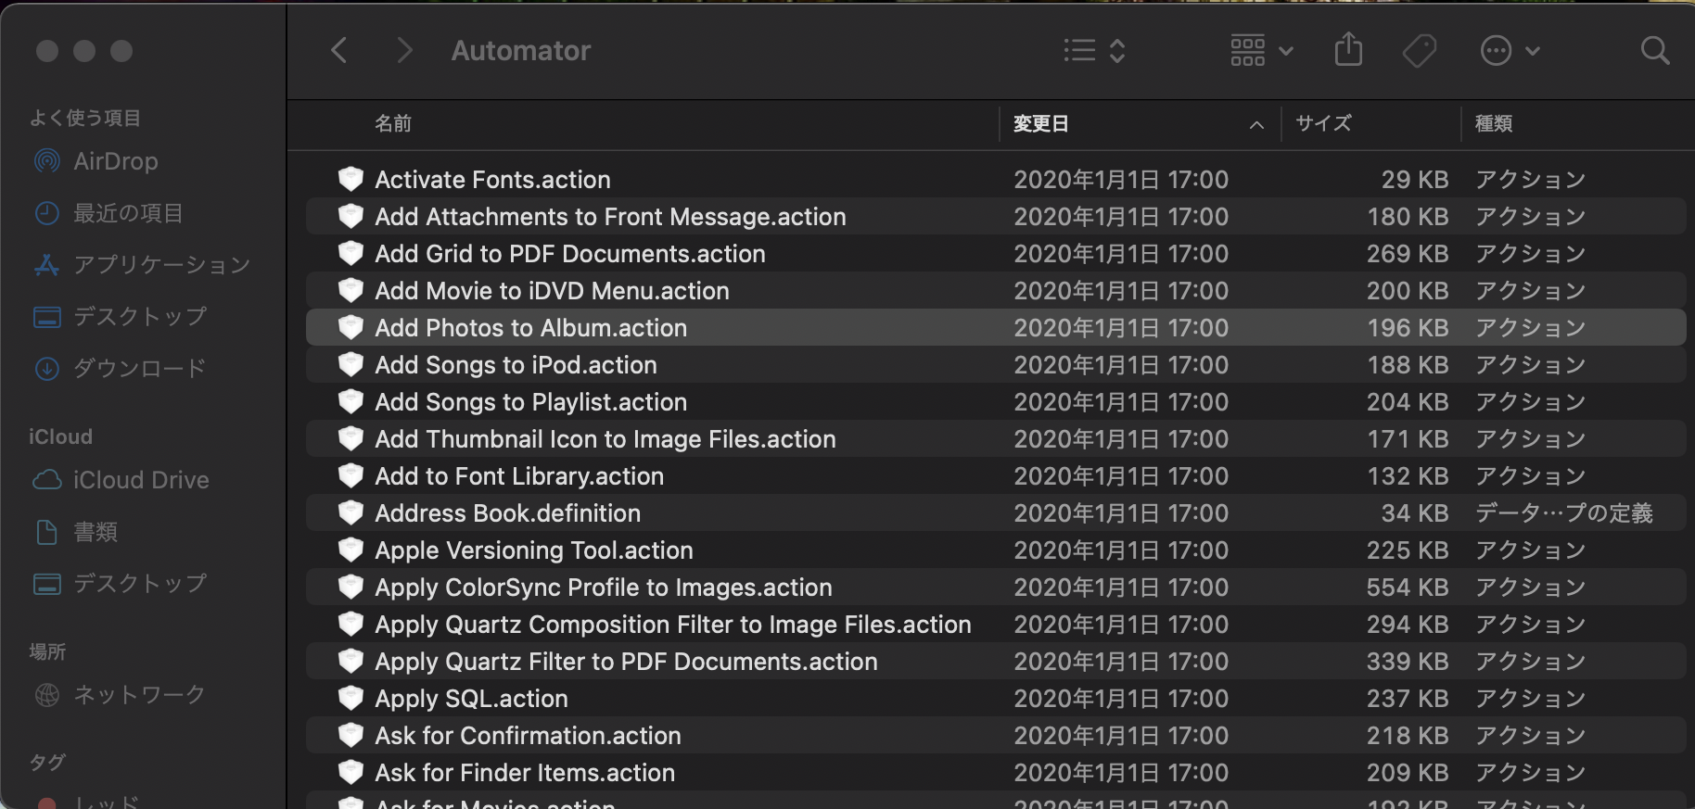The width and height of the screenshot is (1695, 809).
Task: Click the Share icon in toolbar
Action: click(1348, 50)
